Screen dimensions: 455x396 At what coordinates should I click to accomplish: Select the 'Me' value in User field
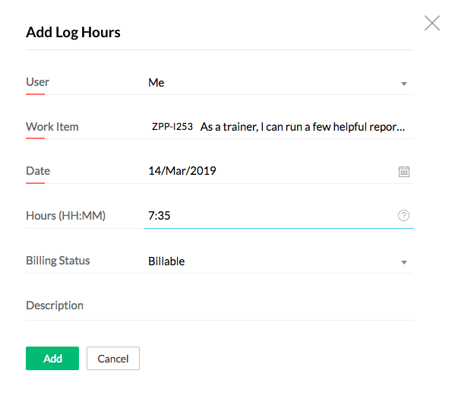pyautogui.click(x=156, y=83)
